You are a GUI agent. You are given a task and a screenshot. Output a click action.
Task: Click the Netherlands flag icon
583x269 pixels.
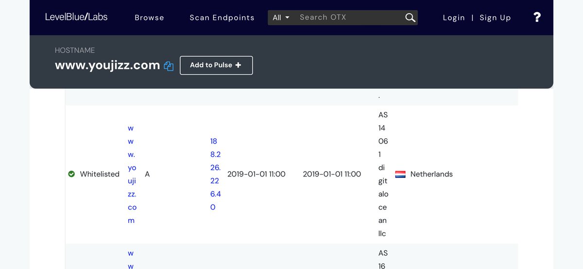click(x=400, y=174)
